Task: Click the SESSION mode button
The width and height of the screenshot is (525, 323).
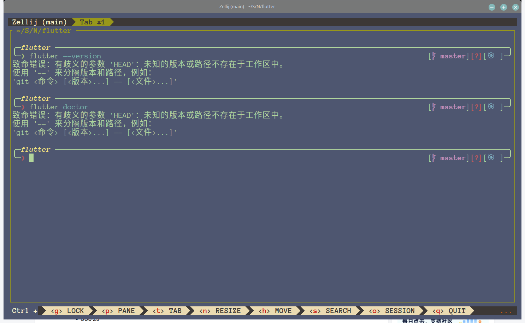Action: click(x=392, y=311)
